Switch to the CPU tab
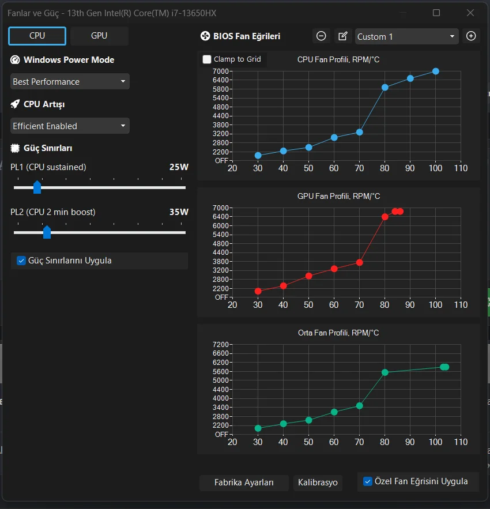 (x=37, y=36)
